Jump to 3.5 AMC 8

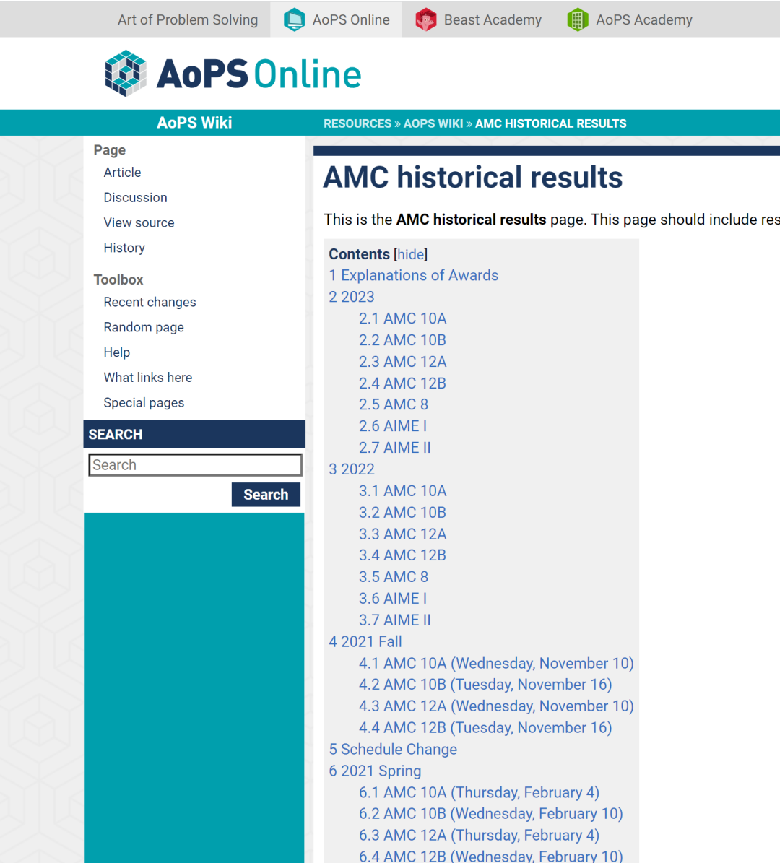tap(394, 577)
